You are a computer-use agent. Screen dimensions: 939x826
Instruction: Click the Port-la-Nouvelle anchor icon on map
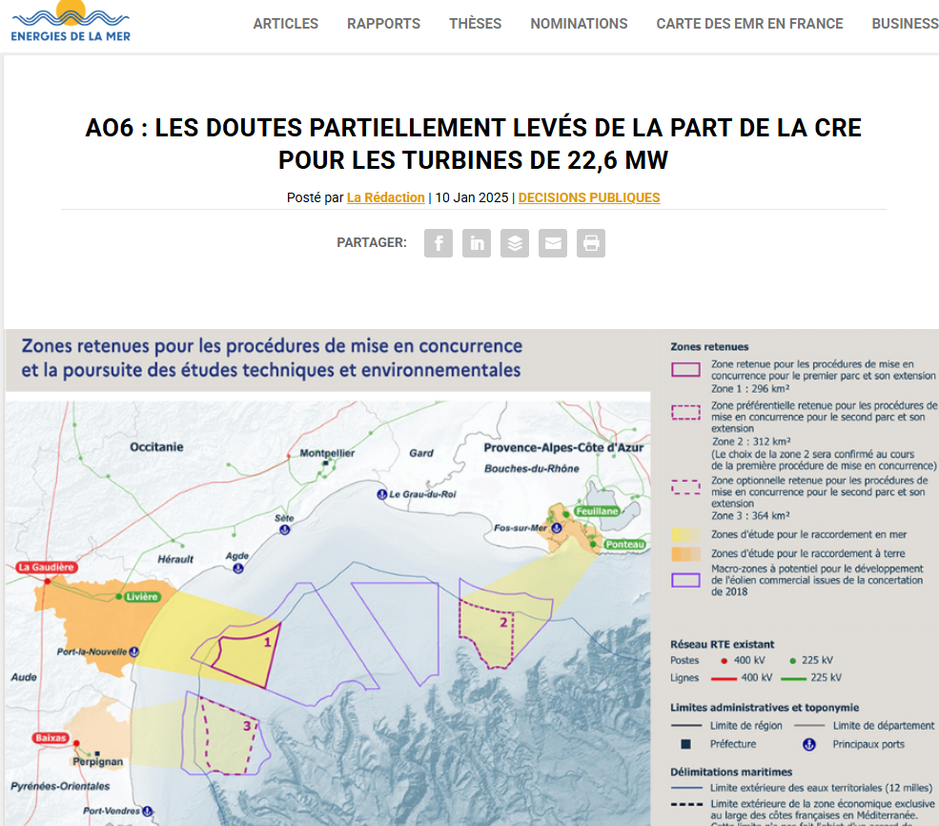(134, 651)
